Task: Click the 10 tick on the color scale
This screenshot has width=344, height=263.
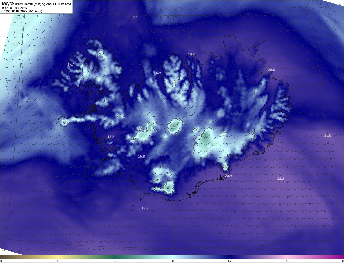Action: click(172, 261)
